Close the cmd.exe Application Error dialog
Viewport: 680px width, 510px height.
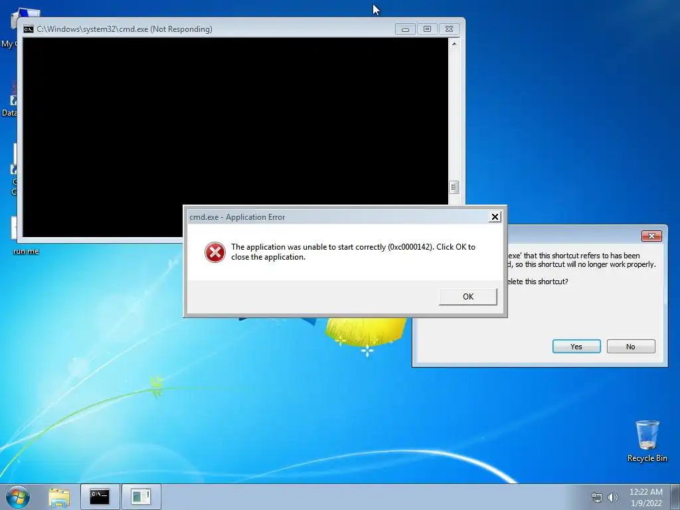click(x=495, y=217)
